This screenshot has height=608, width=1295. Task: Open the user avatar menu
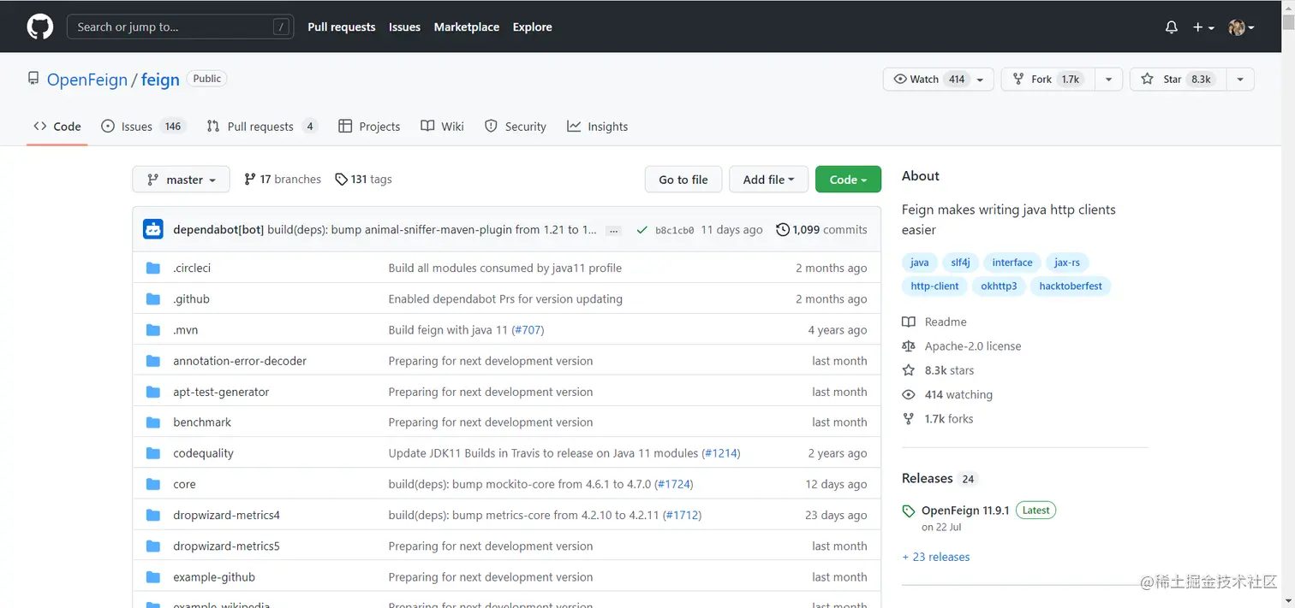(1241, 27)
